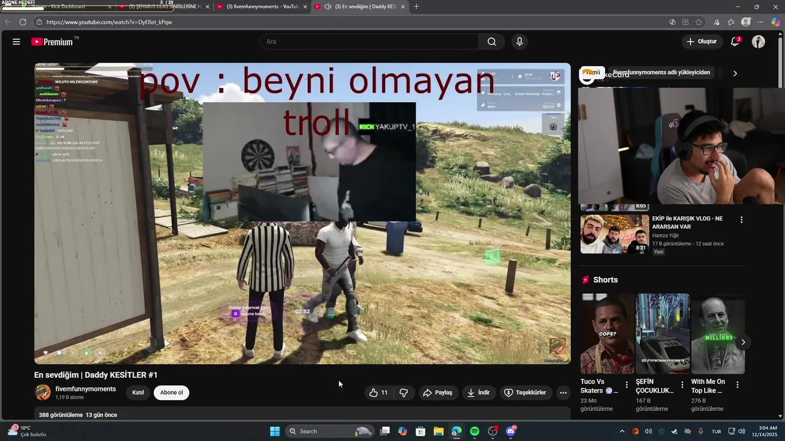Open Tuco Vs Skaters short thumbnail
Screen dimensions: 785x441
(x=607, y=334)
